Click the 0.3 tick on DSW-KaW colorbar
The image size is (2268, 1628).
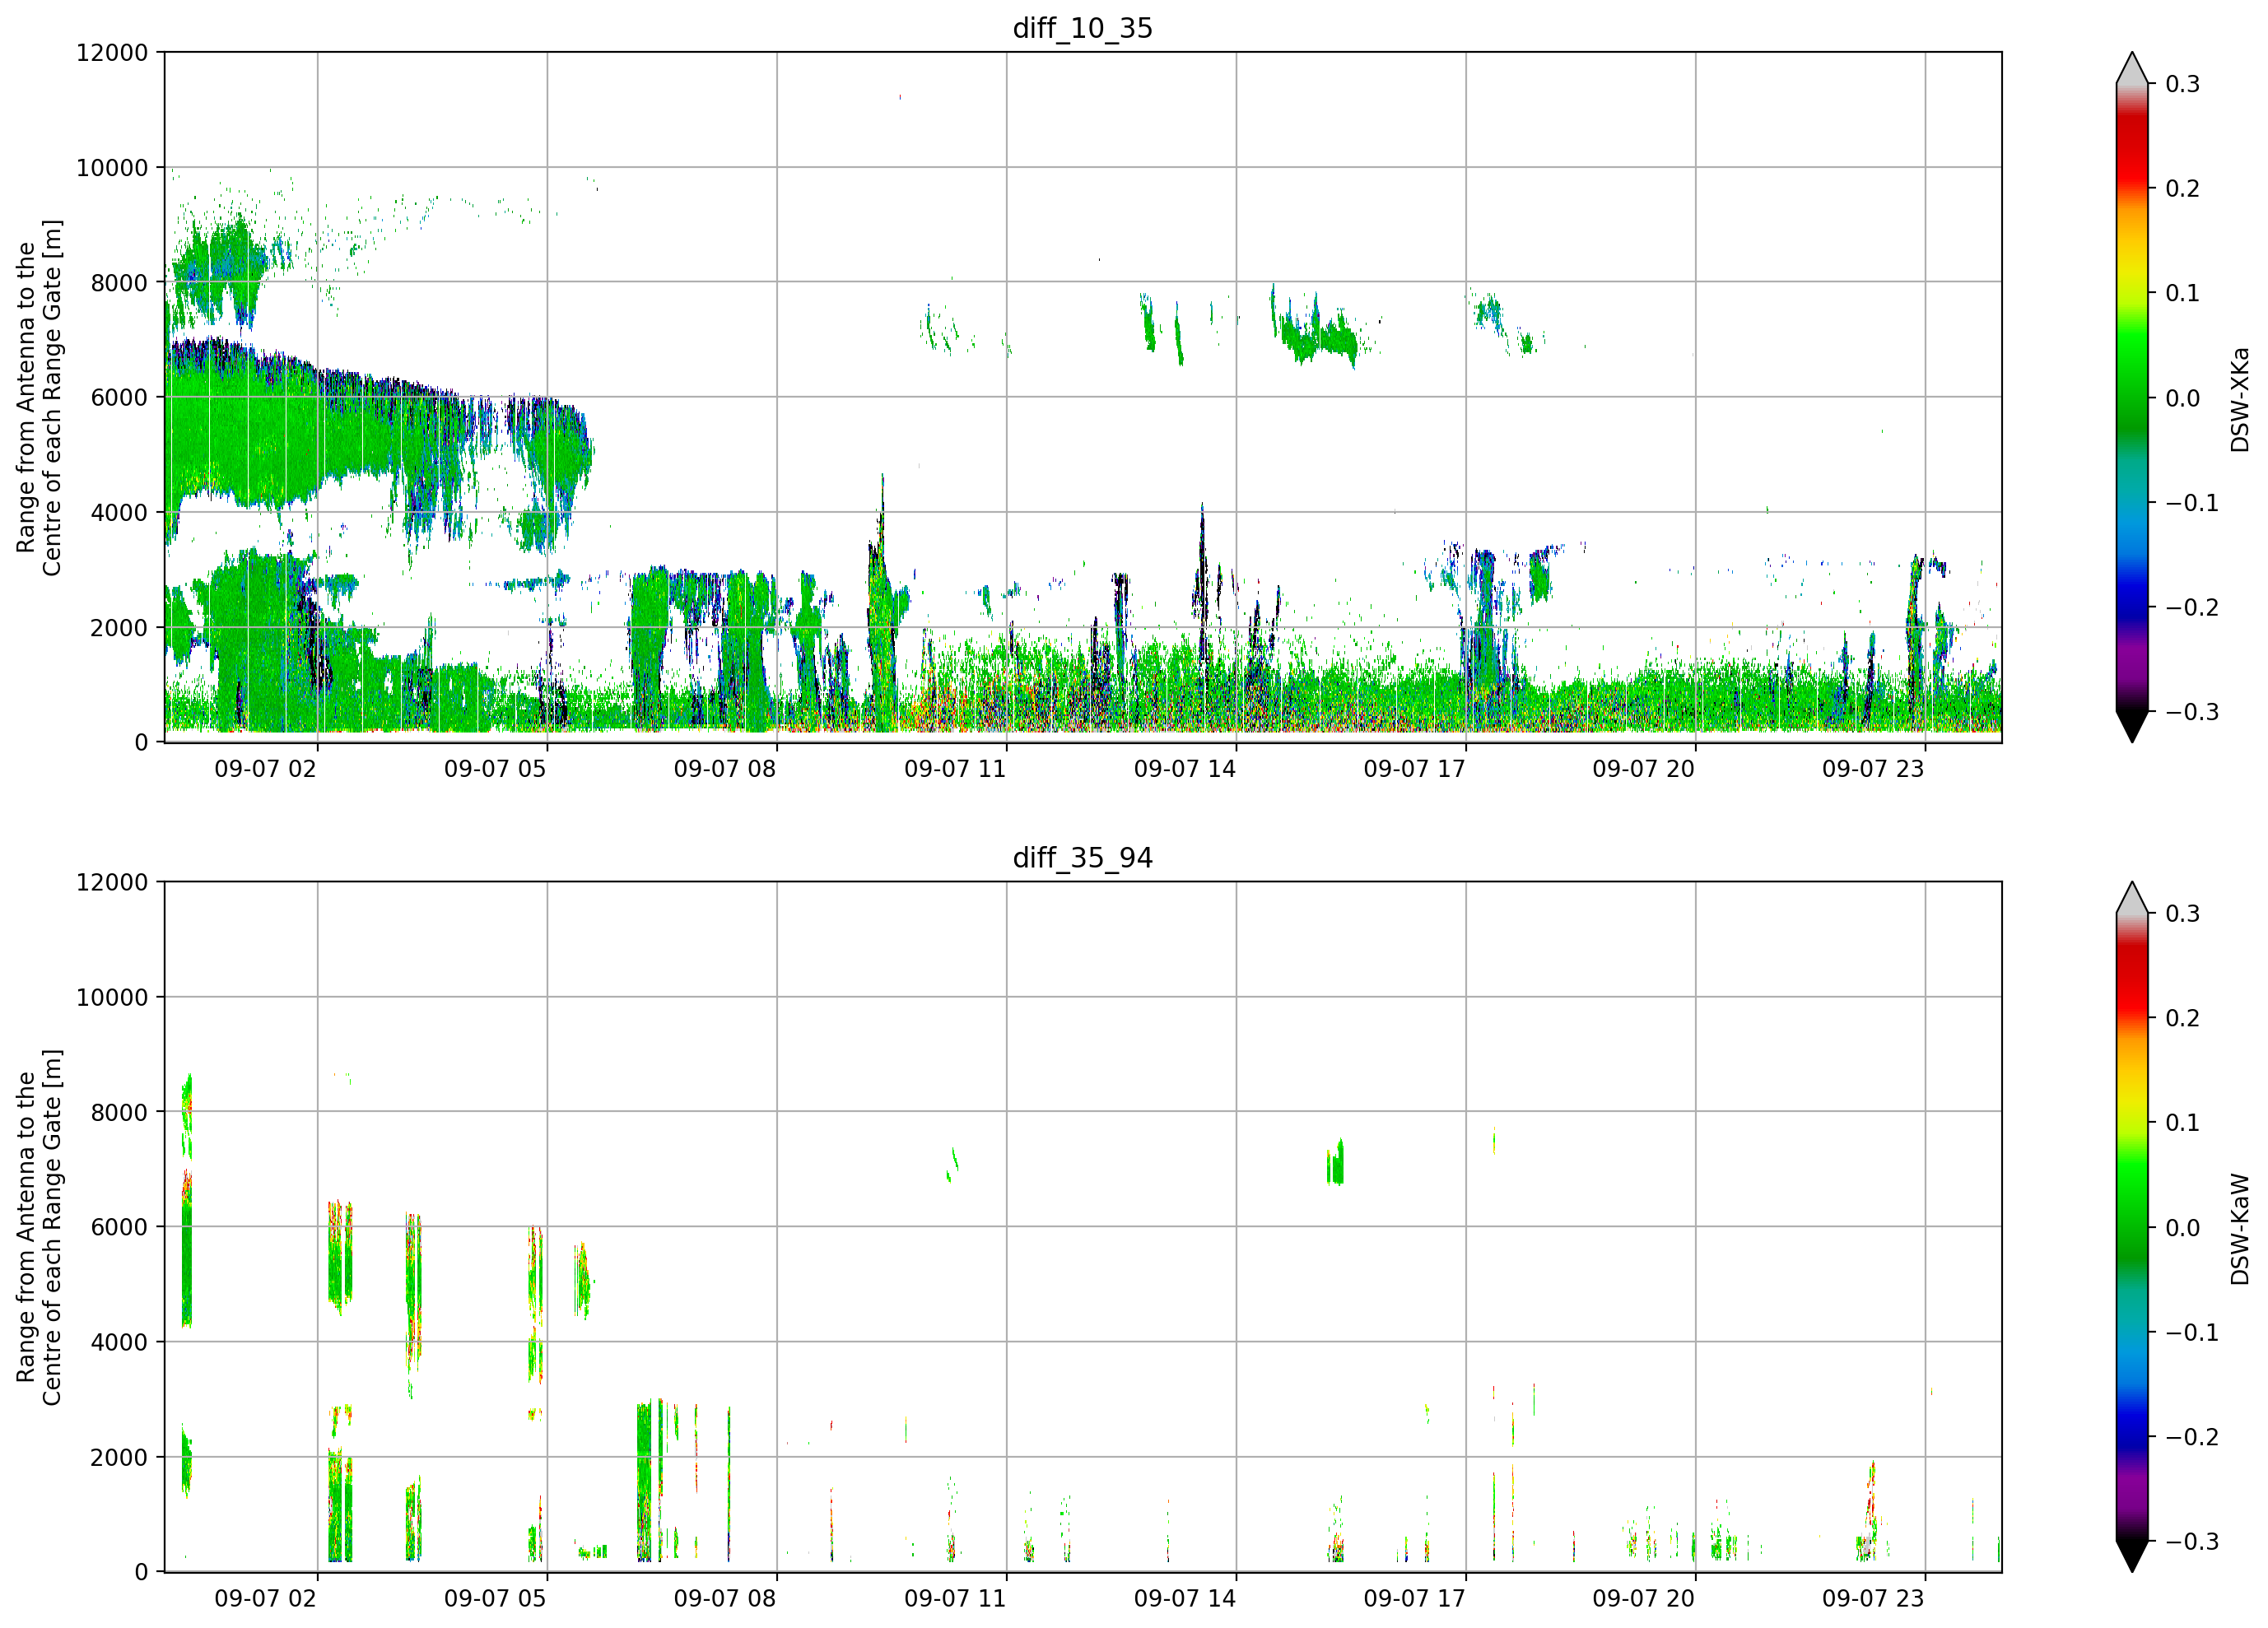(x=2183, y=914)
